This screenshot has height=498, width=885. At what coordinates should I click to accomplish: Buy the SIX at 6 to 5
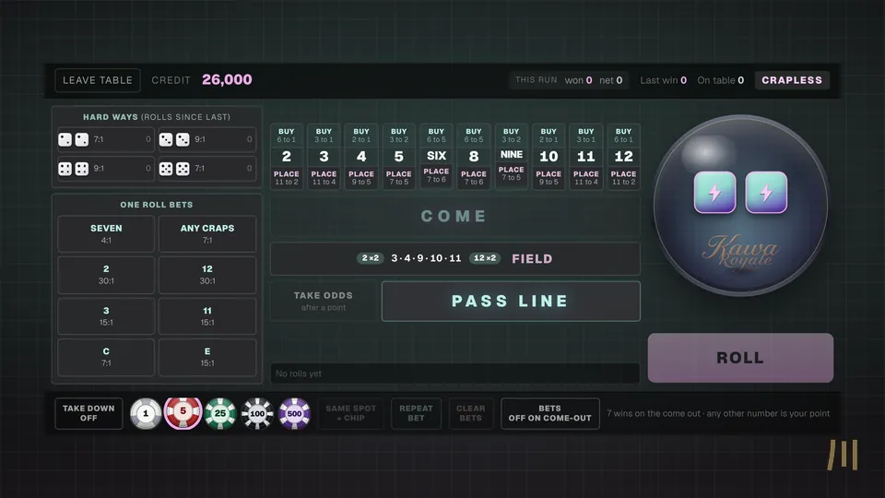pos(436,135)
